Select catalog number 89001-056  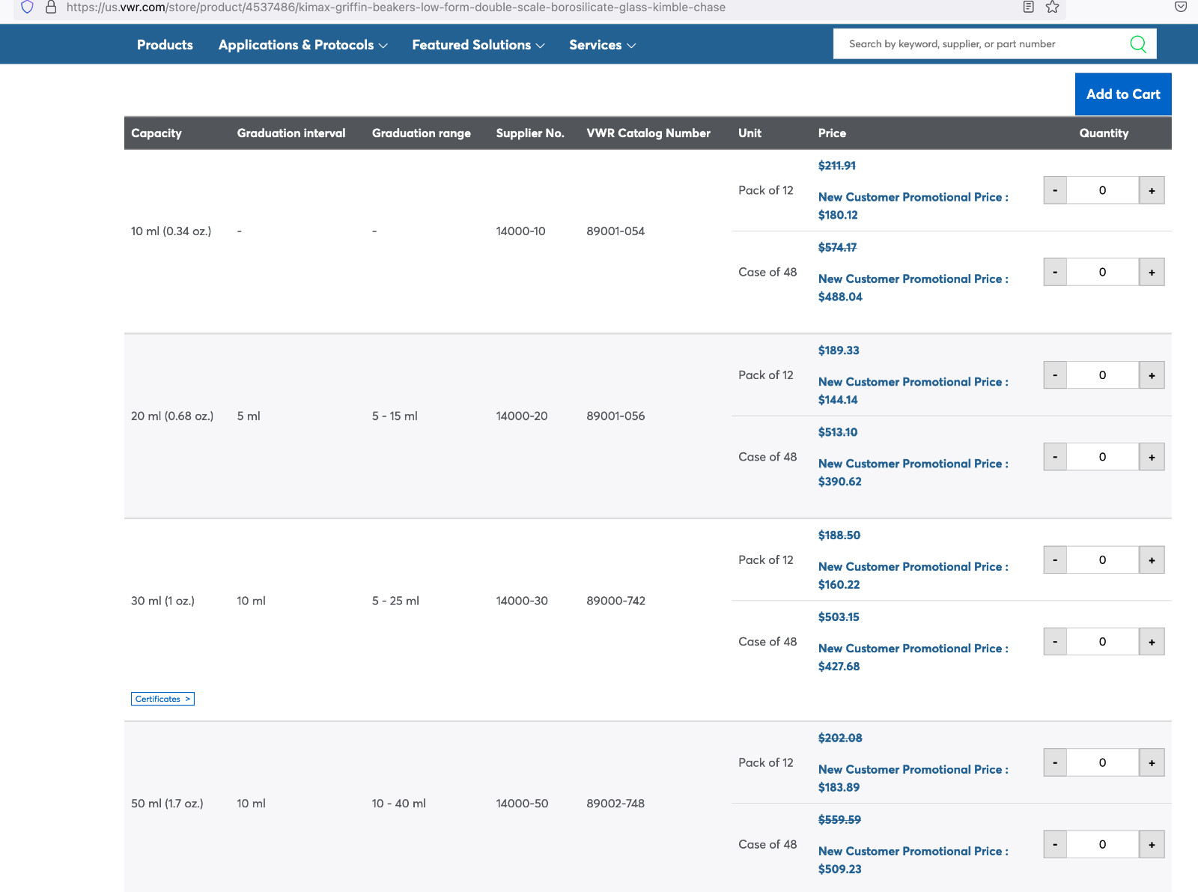coord(615,416)
